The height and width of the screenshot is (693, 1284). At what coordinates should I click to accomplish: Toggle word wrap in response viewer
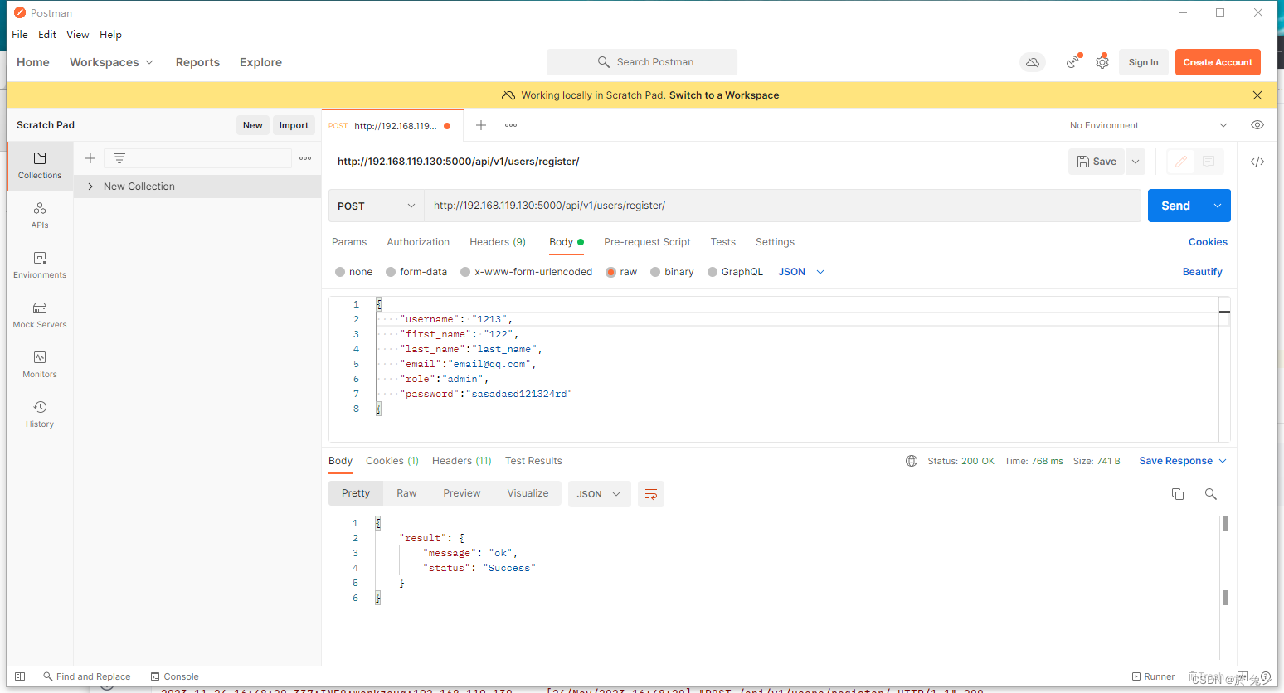coord(651,494)
